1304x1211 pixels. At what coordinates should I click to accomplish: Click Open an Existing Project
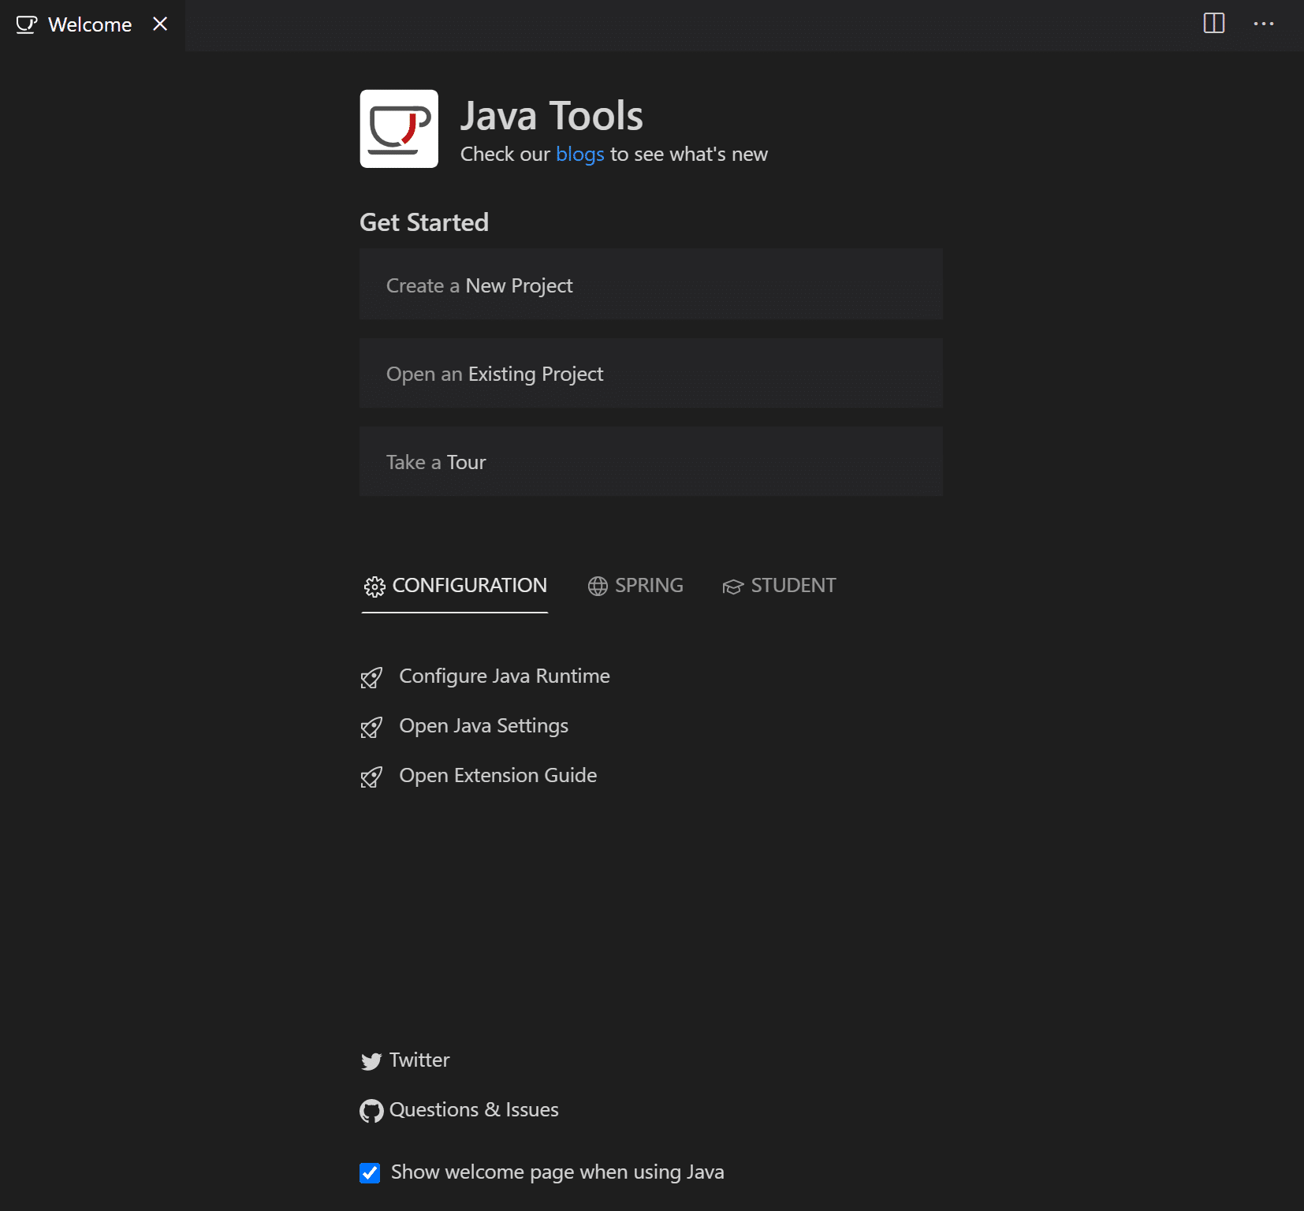coord(651,374)
